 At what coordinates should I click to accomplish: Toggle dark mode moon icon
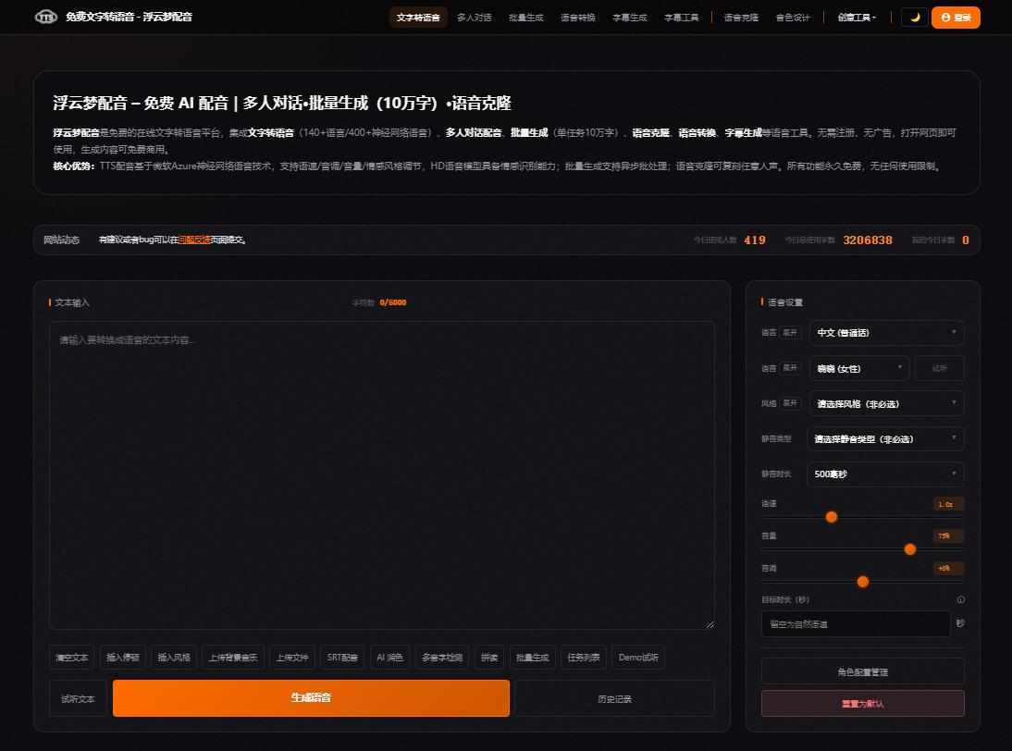click(x=915, y=18)
